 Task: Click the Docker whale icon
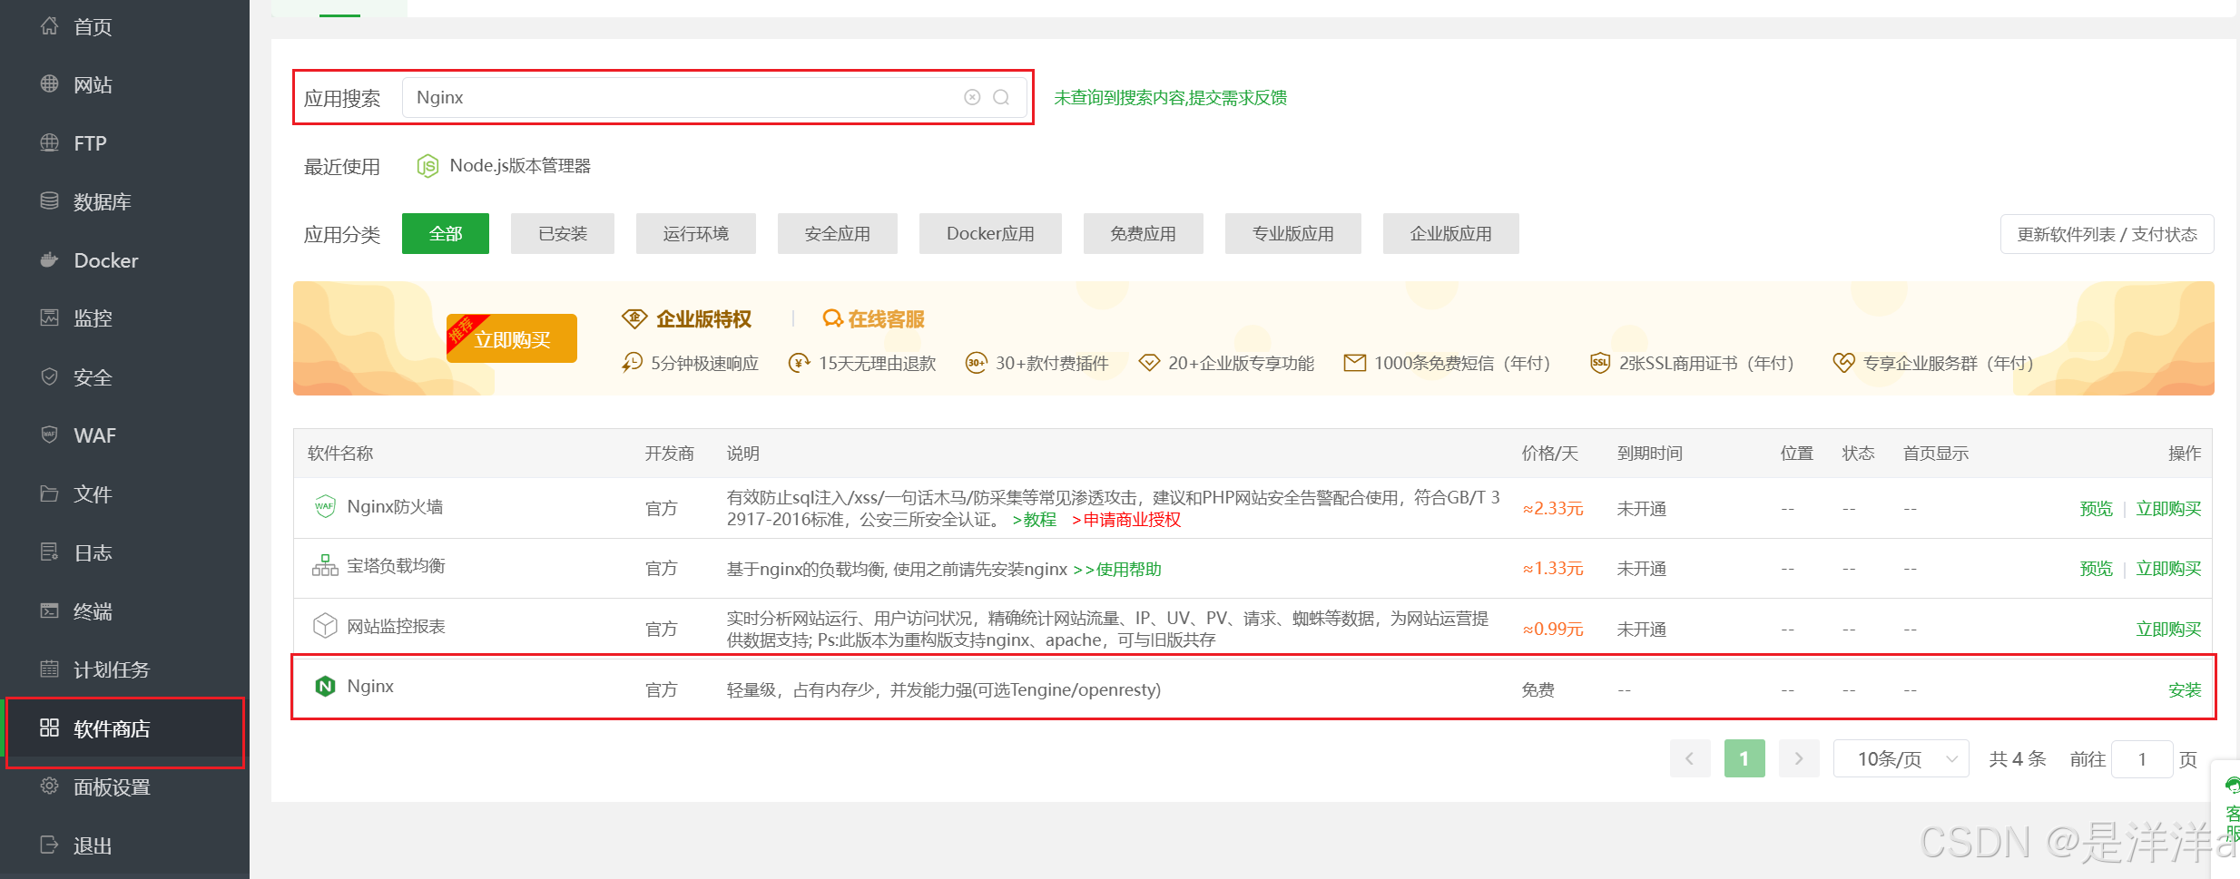tap(50, 260)
